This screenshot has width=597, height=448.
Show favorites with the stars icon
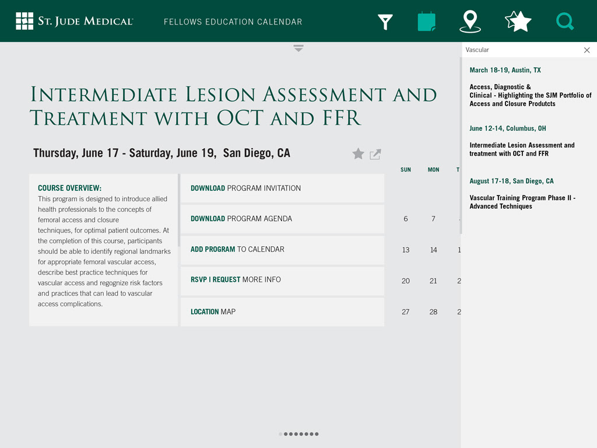click(518, 22)
